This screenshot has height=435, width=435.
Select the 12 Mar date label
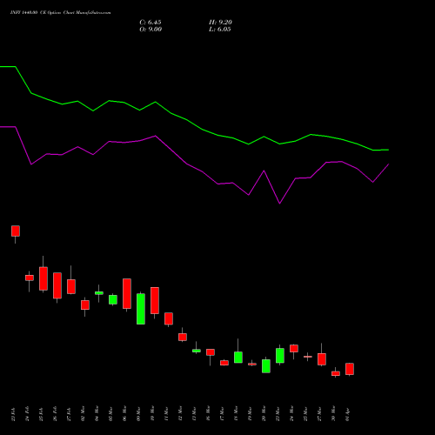point(181,413)
